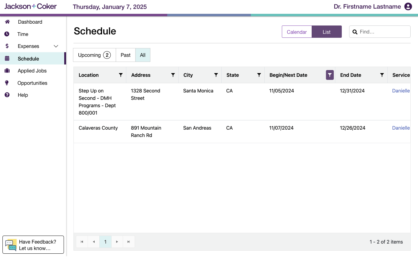Viewport: 418px width, 258px height.
Task: Sort by the Begin/Next Date column header
Action: tap(288, 75)
